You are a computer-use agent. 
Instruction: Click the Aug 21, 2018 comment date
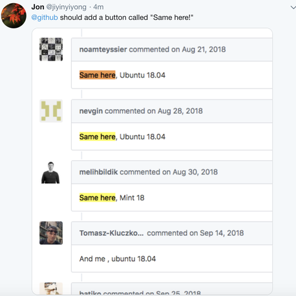(x=204, y=50)
